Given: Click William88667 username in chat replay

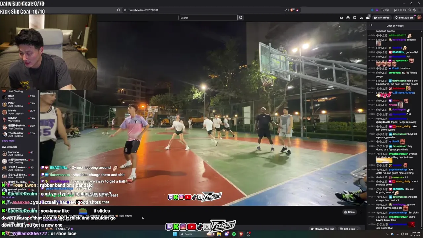Looking at the screenshot, I should coord(397,35).
